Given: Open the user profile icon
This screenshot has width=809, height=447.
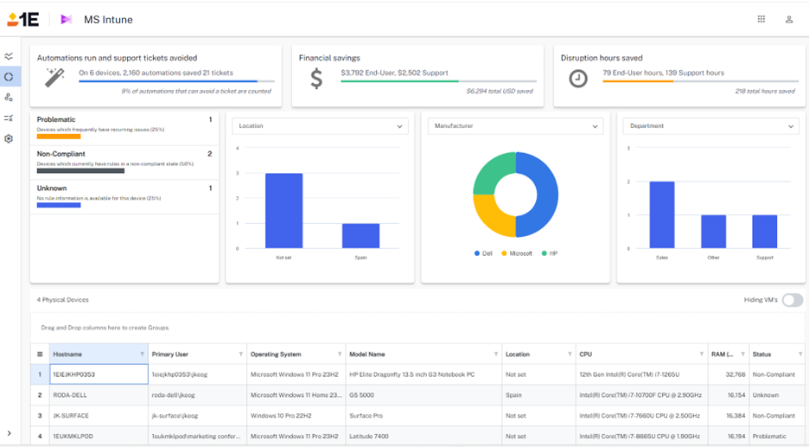Looking at the screenshot, I should pos(789,19).
